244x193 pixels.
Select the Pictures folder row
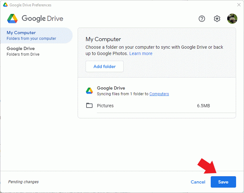pyautogui.click(x=161, y=106)
